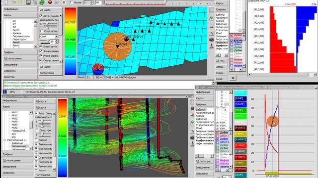Select 'PermX' in the upper maps tree

click(16, 43)
